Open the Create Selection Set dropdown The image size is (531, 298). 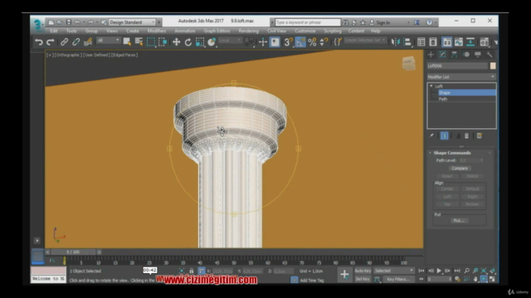[365, 41]
